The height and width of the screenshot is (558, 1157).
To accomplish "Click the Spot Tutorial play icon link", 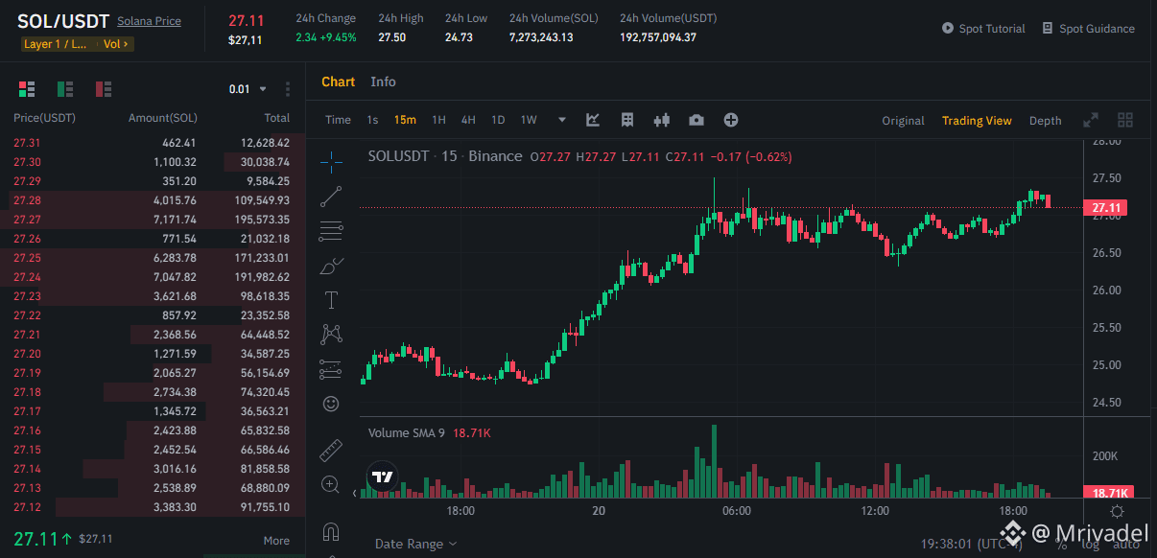I will tap(983, 29).
